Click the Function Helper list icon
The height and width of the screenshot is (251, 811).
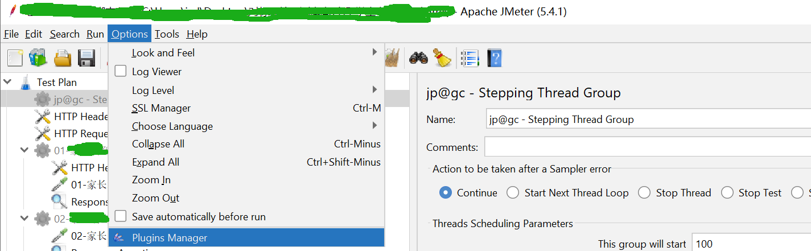(471, 57)
